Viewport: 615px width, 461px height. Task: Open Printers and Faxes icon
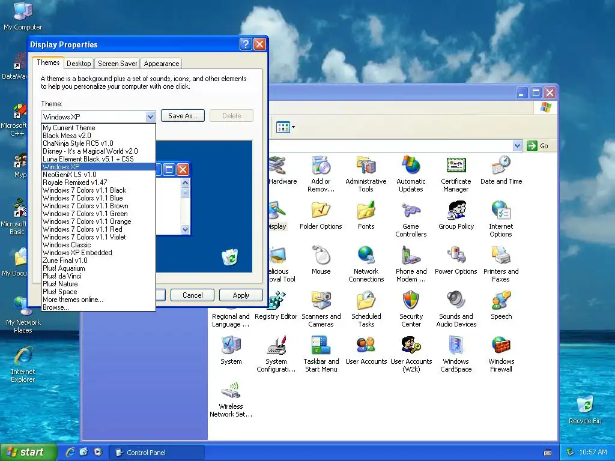tap(501, 256)
